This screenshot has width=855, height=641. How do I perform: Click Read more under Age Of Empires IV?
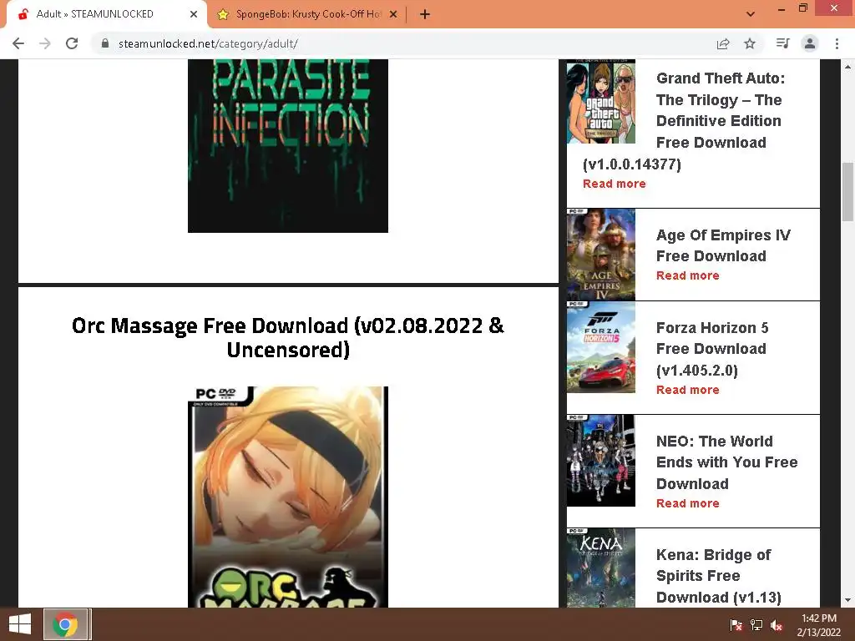(x=688, y=275)
